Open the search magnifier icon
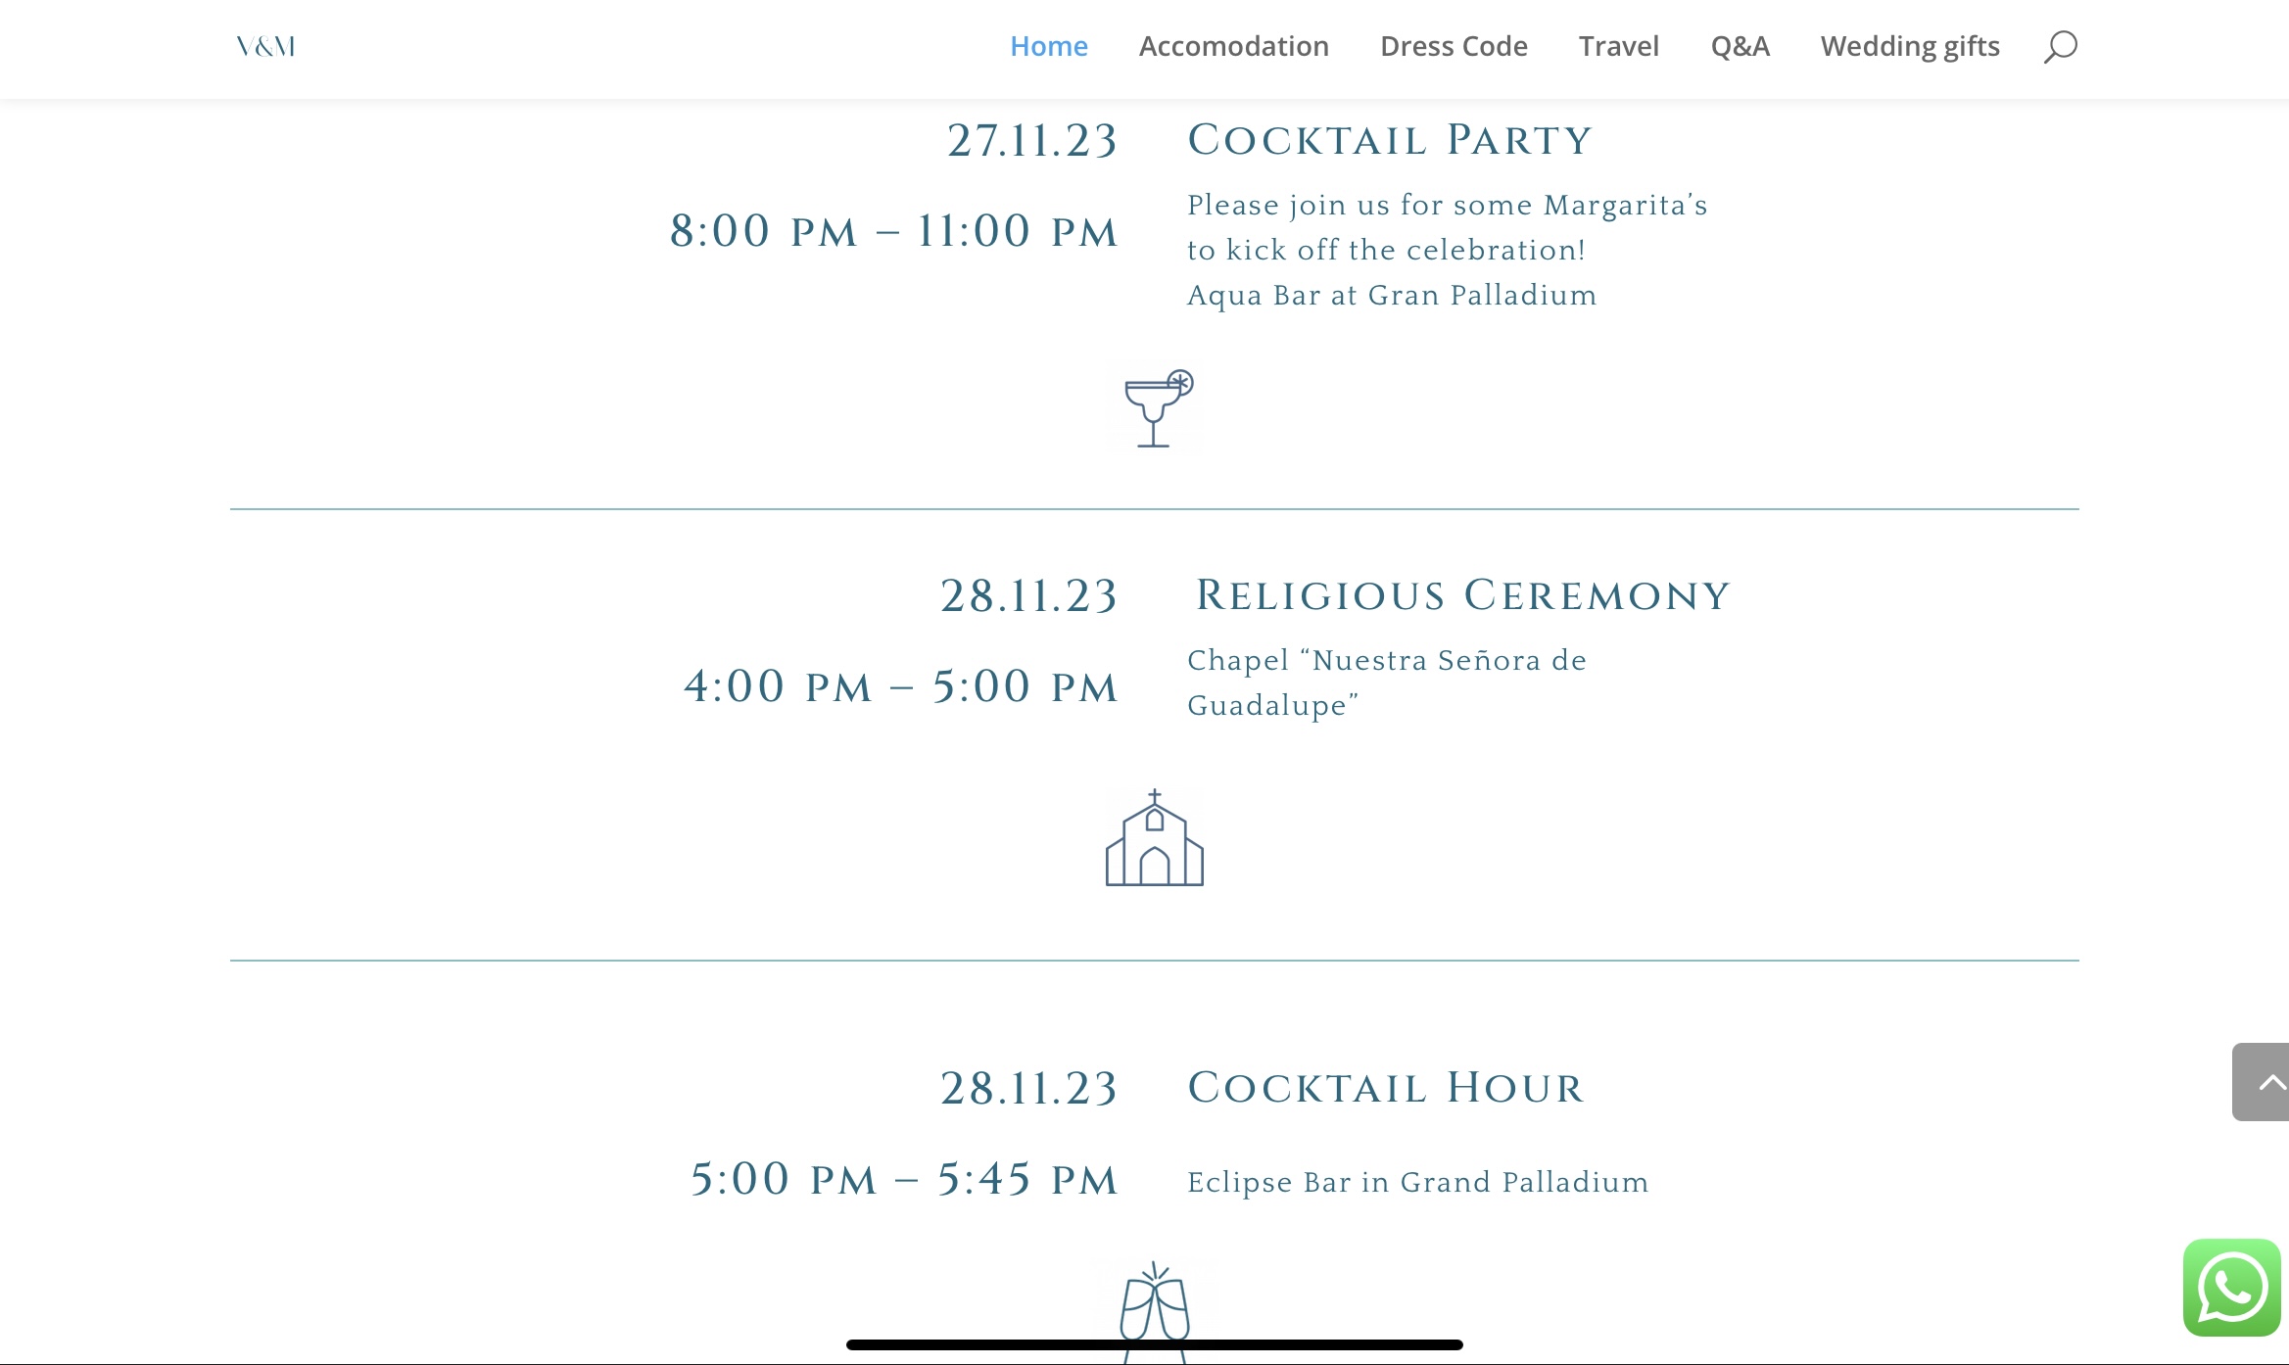Screen dimensions: 2289x1365 [2060, 46]
